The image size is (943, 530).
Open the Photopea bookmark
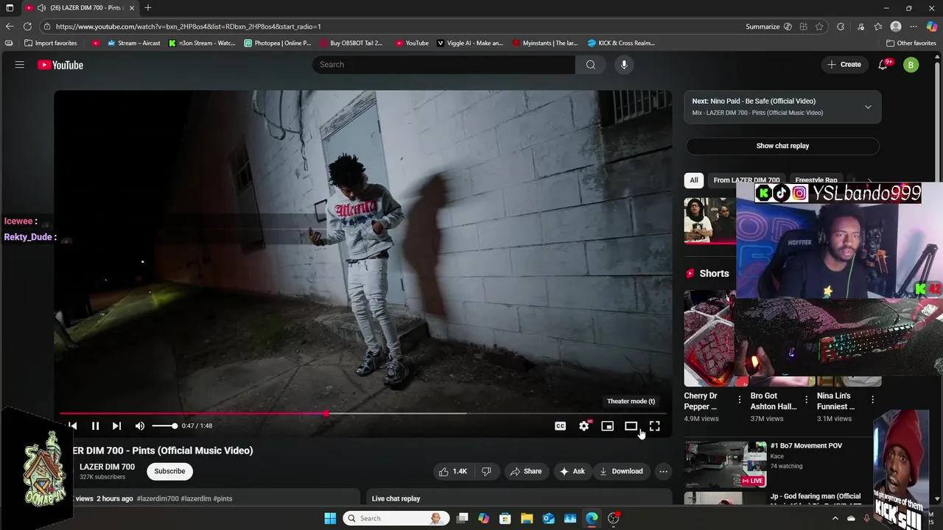click(278, 43)
